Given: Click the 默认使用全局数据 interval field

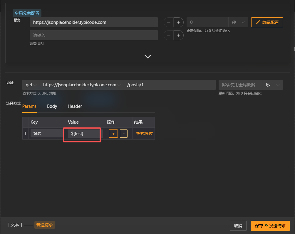Looking at the screenshot, I should pos(241,85).
